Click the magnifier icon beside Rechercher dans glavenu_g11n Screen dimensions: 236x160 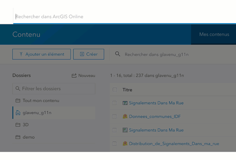(x=118, y=54)
